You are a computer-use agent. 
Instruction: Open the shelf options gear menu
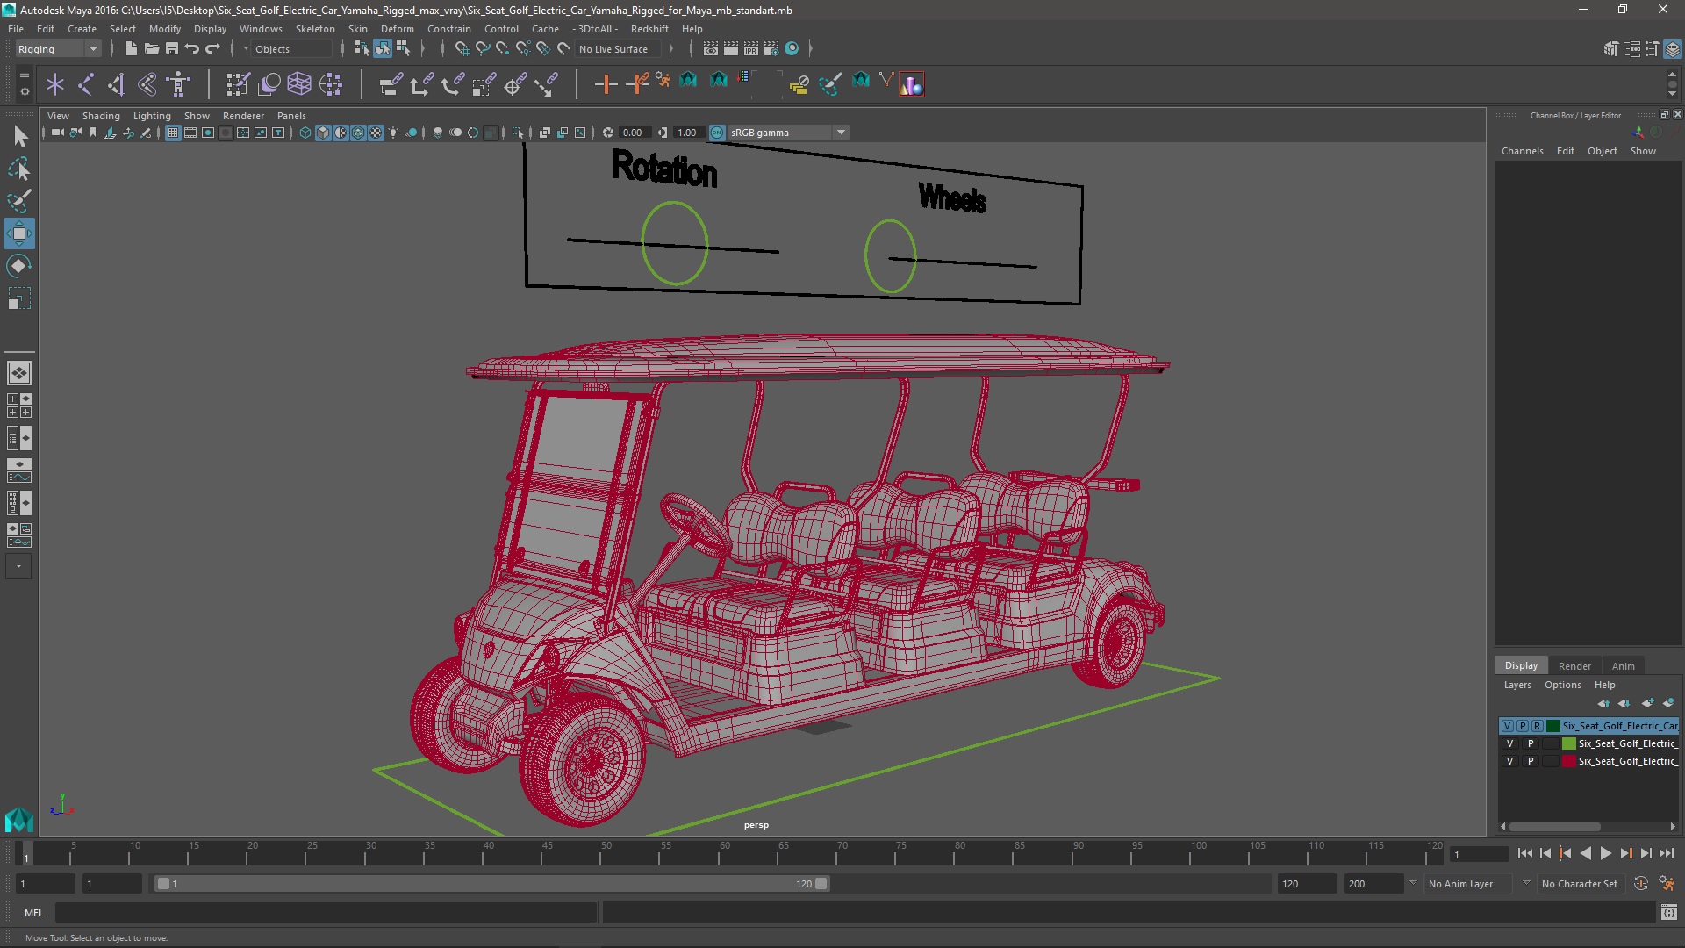click(x=25, y=90)
